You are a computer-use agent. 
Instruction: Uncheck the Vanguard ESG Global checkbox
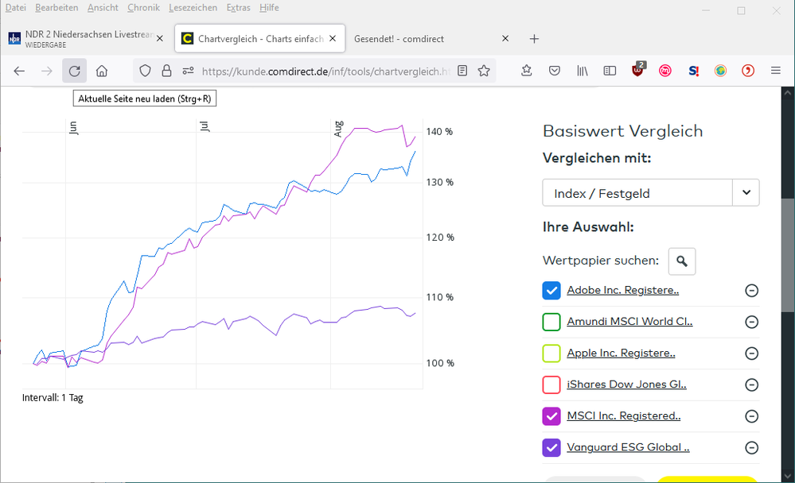click(551, 447)
